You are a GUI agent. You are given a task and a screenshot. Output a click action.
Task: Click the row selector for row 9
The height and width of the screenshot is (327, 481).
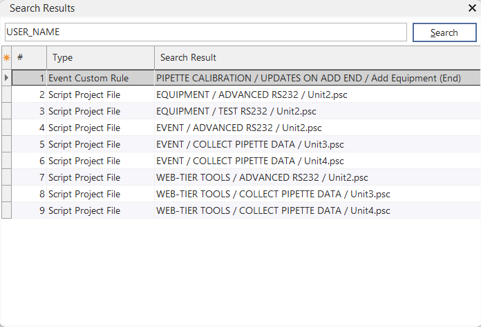point(7,210)
